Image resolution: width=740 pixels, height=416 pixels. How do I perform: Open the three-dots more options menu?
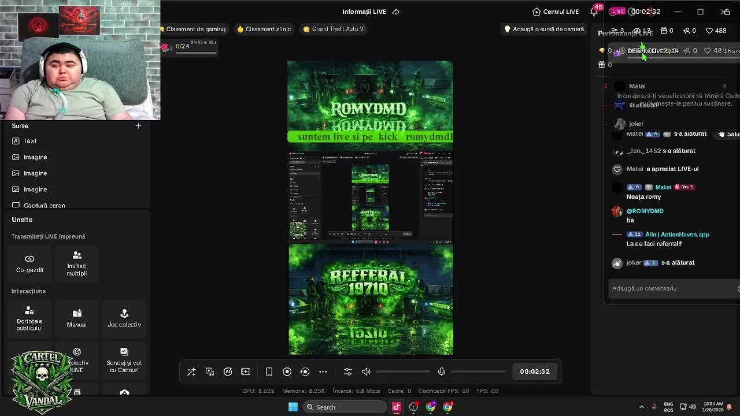(x=323, y=372)
